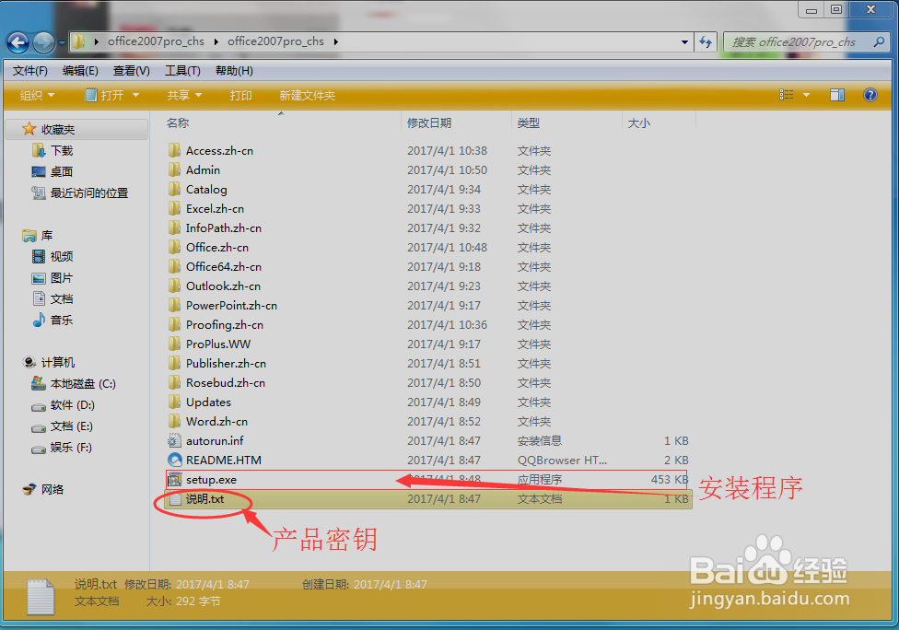Open the view options dropdown arrow
The height and width of the screenshot is (630, 899).
click(806, 95)
